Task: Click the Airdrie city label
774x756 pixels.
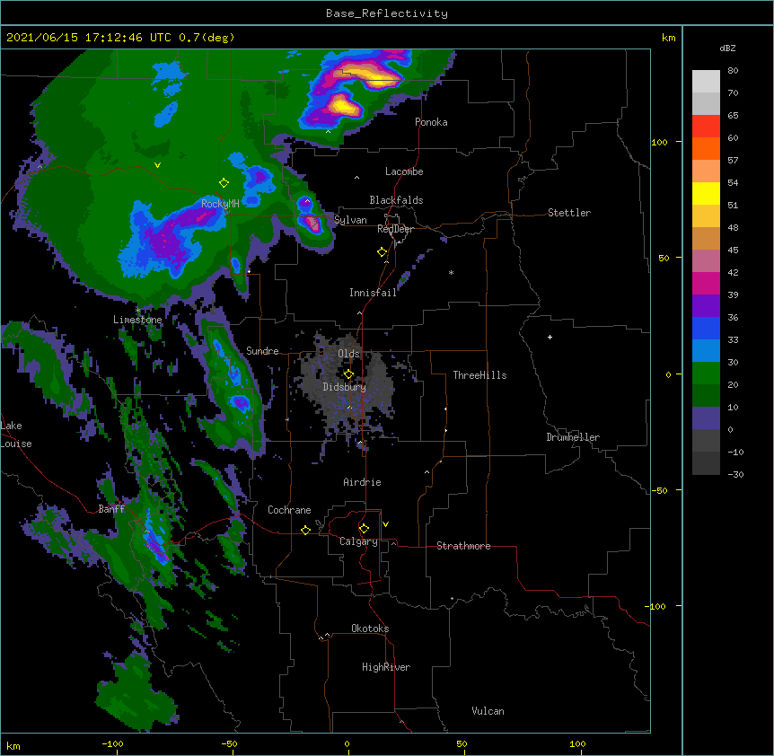Action: point(363,482)
